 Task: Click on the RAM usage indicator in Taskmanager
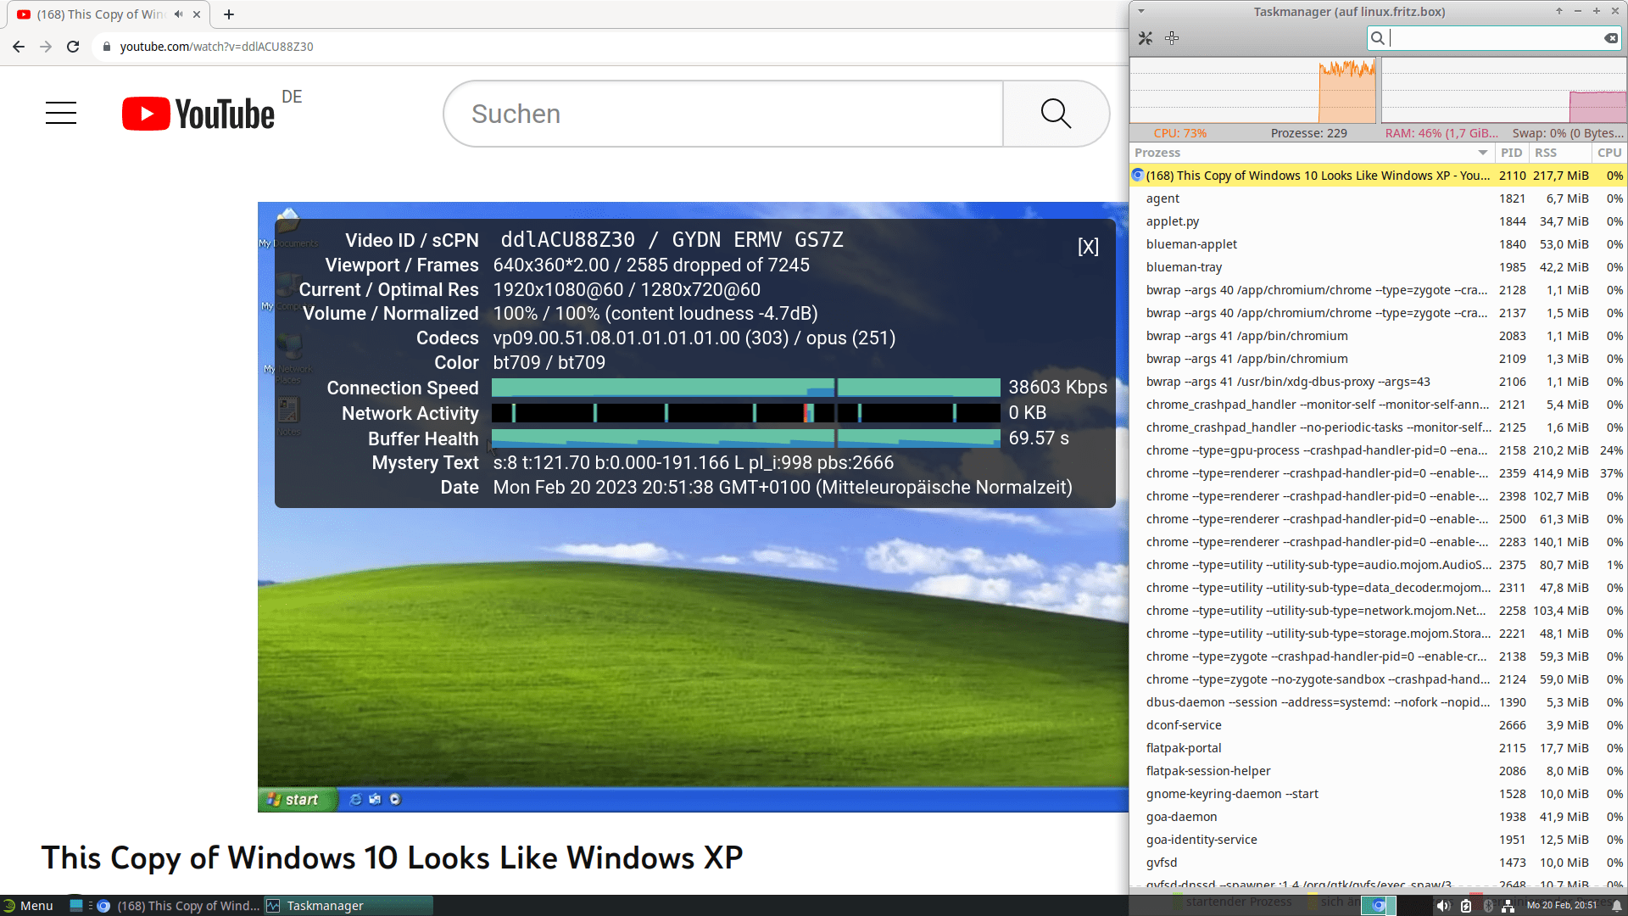click(x=1441, y=132)
